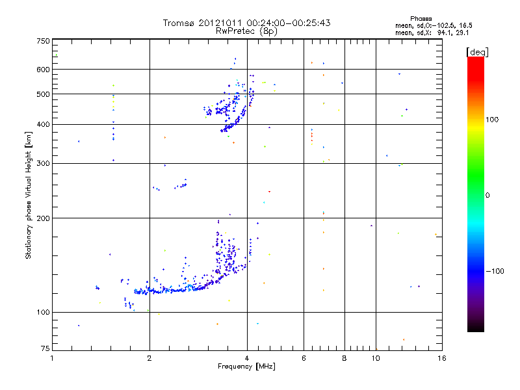Click the '750' height axis label
This screenshot has height=390, width=520.
point(43,41)
